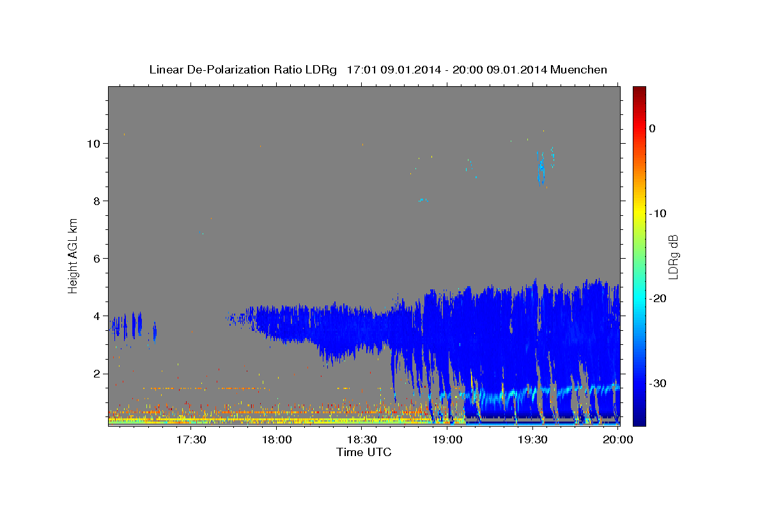Click the 17:30 time tick label
This screenshot has height=511, width=767.
191,439
